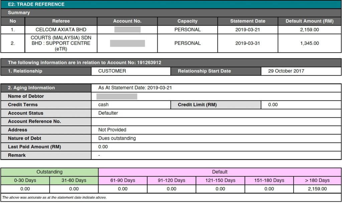Select the 'Not Provided' address value
The width and height of the screenshot is (342, 203).
[112, 130]
